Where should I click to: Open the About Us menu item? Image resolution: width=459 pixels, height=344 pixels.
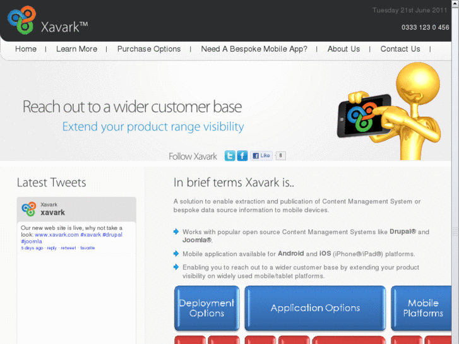[x=343, y=49]
